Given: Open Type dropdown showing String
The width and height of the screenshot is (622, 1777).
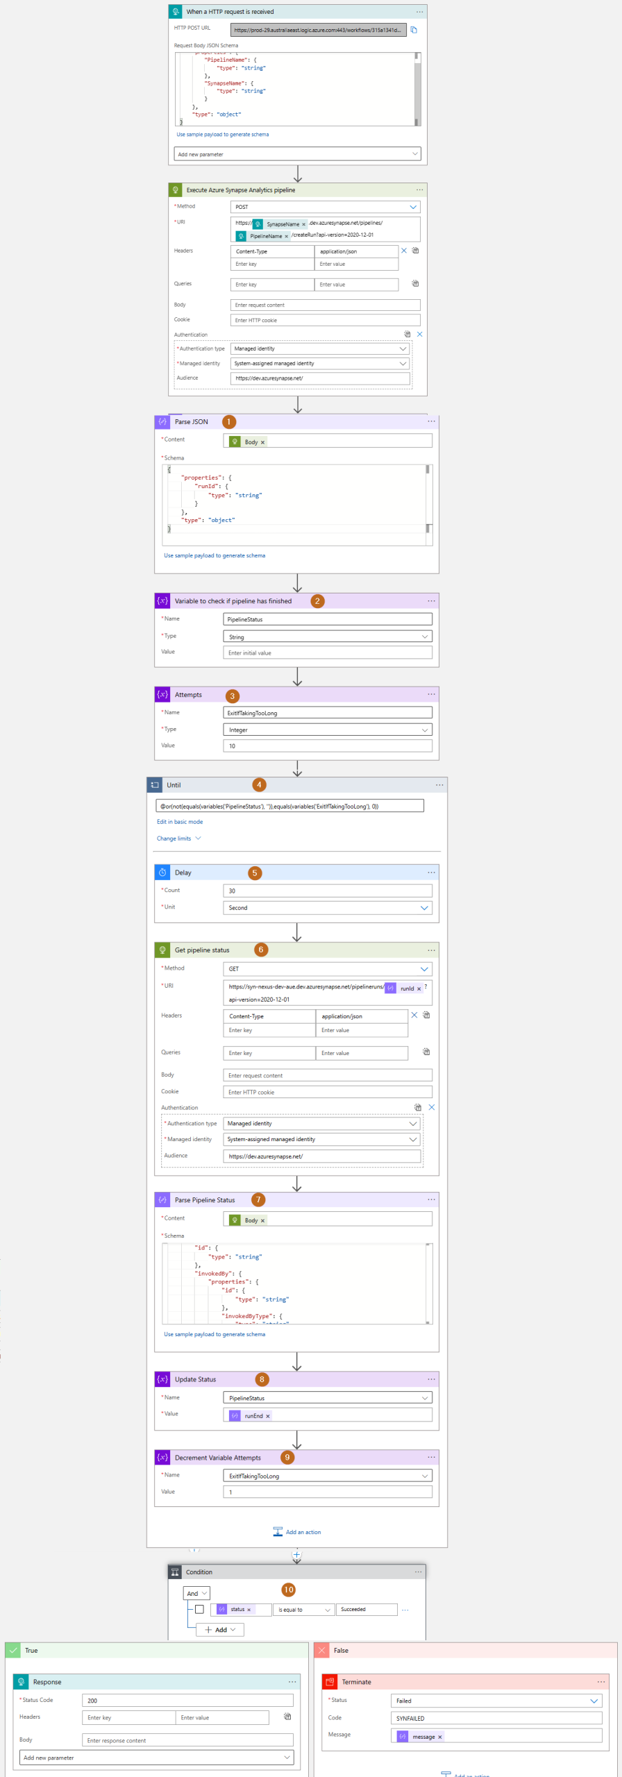Looking at the screenshot, I should [328, 637].
